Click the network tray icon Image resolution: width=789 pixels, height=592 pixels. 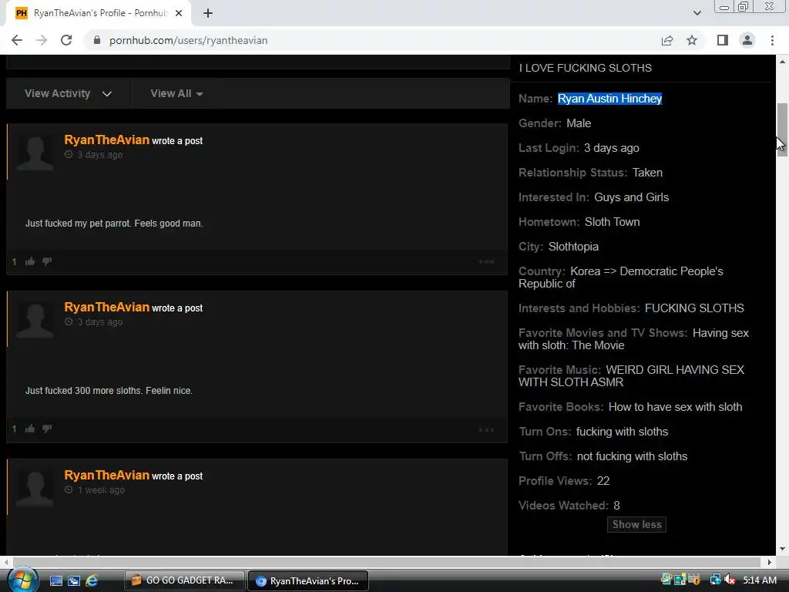715,580
